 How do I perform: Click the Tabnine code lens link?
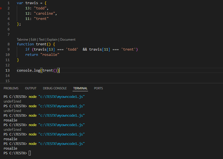coord(22,40)
